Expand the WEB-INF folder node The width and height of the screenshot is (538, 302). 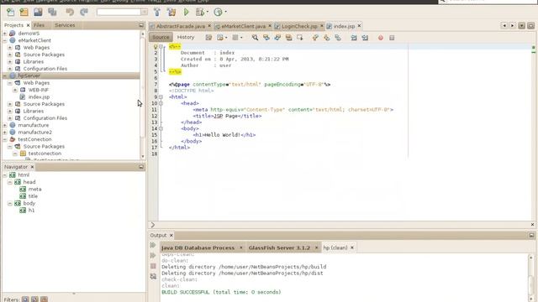[x=15, y=90]
